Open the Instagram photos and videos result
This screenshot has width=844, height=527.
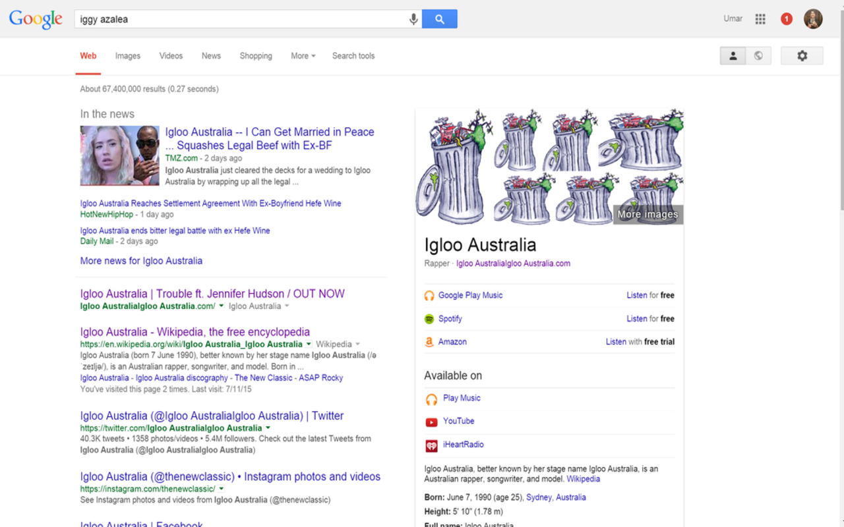click(x=230, y=476)
